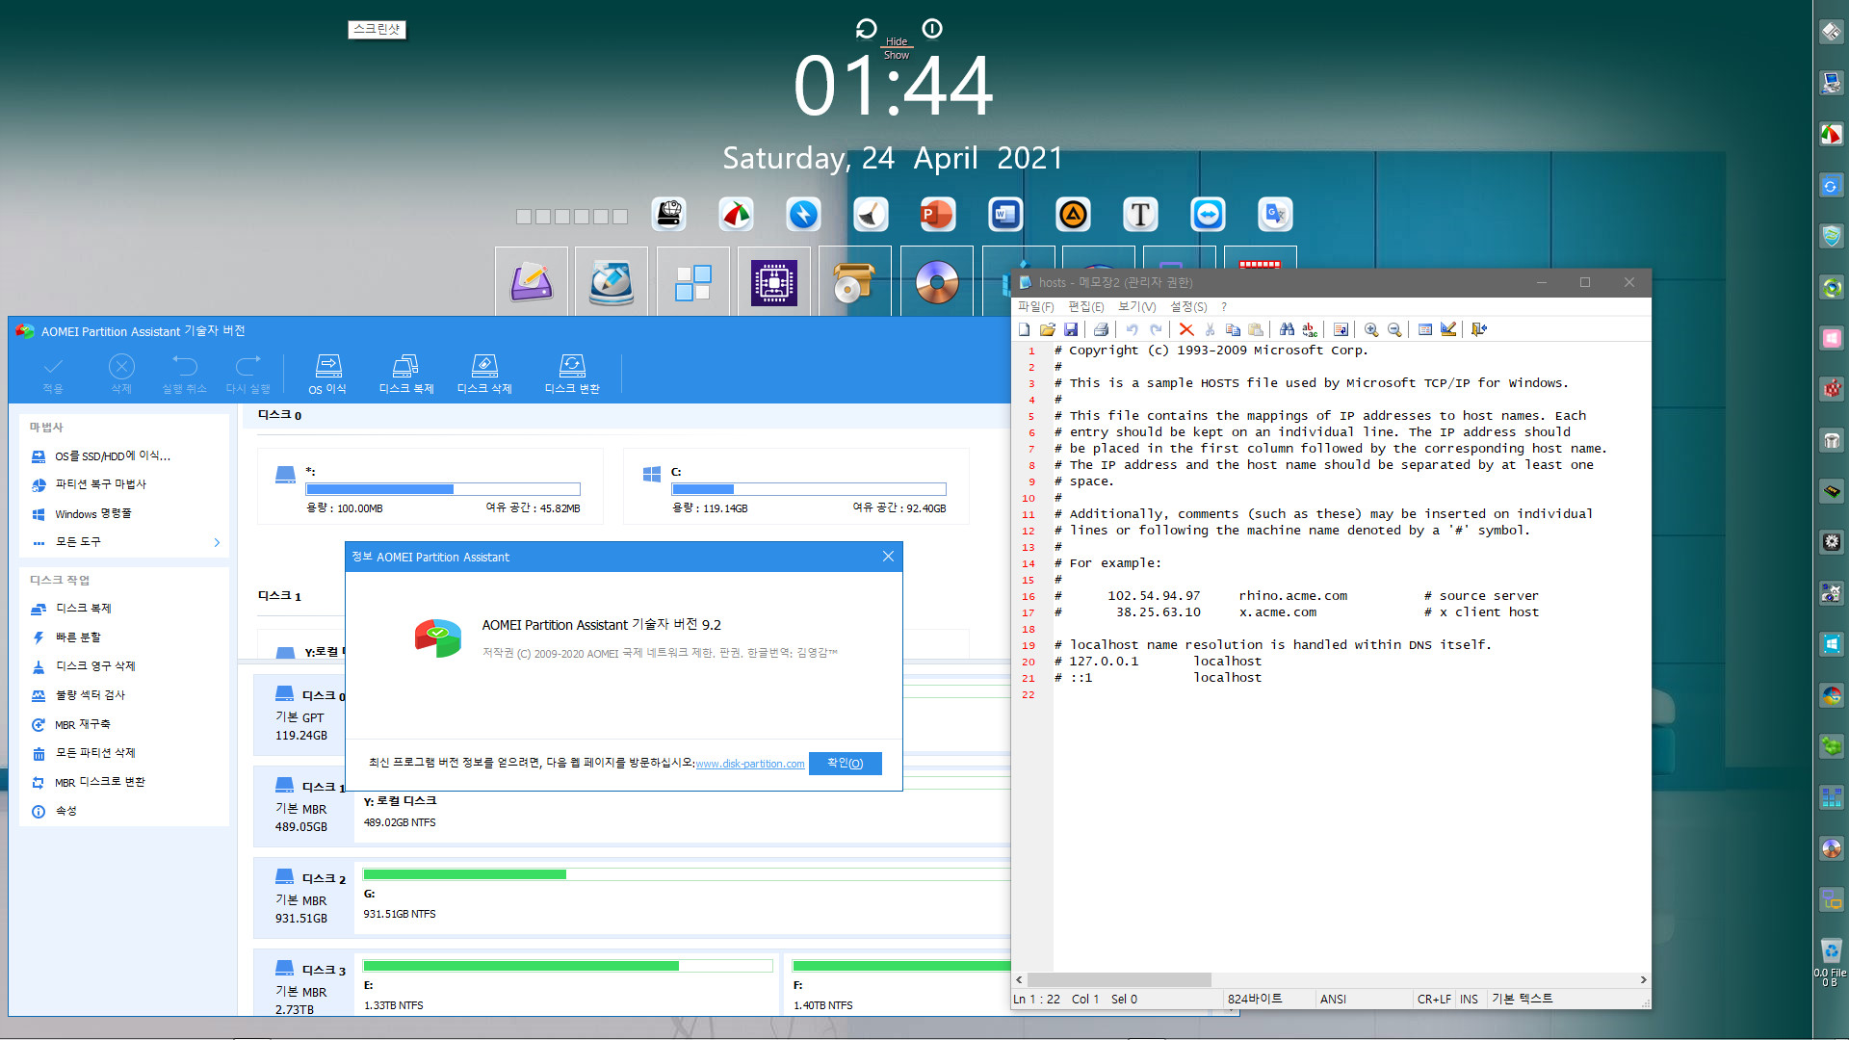
Task: Expand 모든 도구 arrow in wizard panel
Action: click(x=217, y=542)
